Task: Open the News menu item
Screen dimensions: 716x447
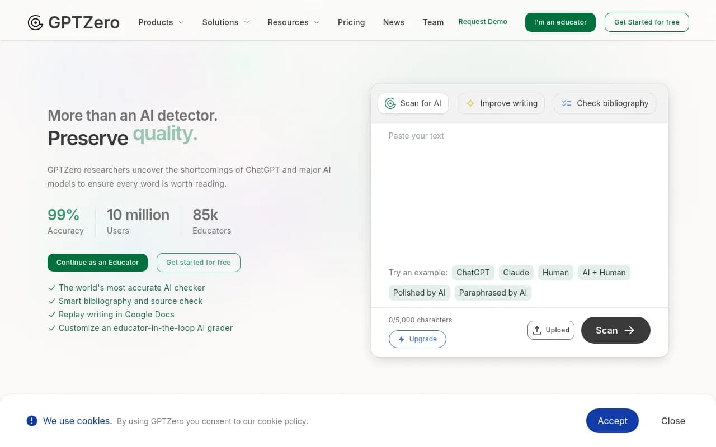Action: [x=394, y=22]
